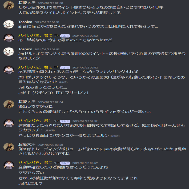
Task: Click the message starting 'Jeff「（パチンコ）打て'
Action: point(54,93)
